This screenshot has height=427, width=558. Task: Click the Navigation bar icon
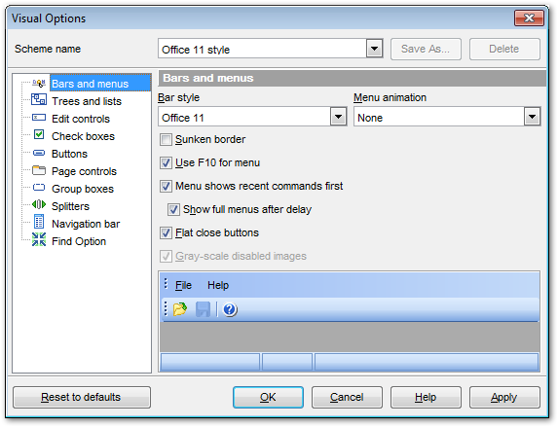click(39, 222)
